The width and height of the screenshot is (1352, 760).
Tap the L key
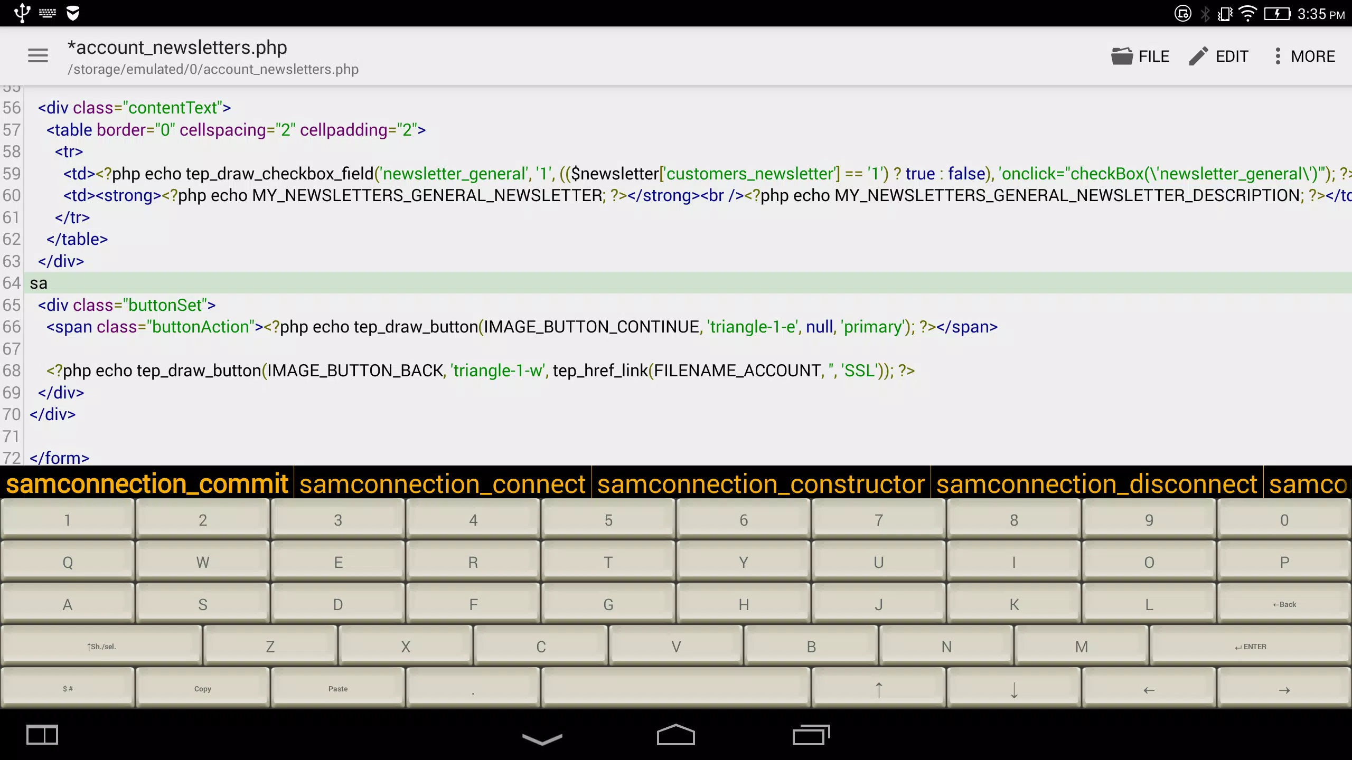pos(1149,604)
